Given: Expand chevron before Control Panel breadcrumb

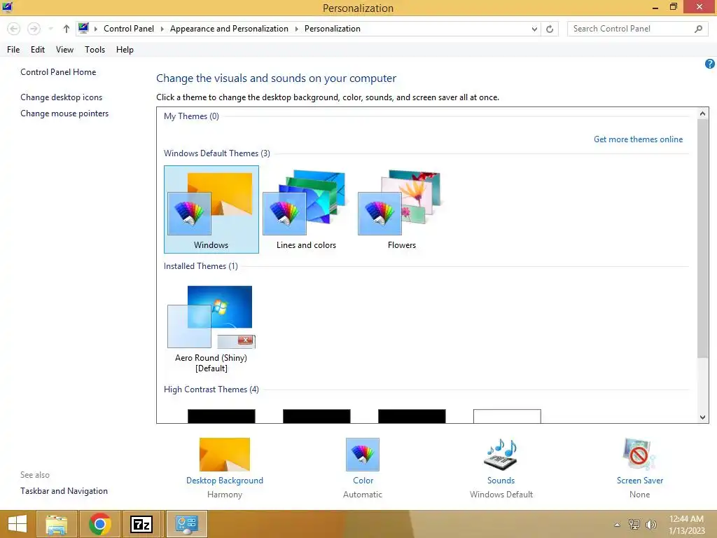Looking at the screenshot, I should (x=96, y=29).
